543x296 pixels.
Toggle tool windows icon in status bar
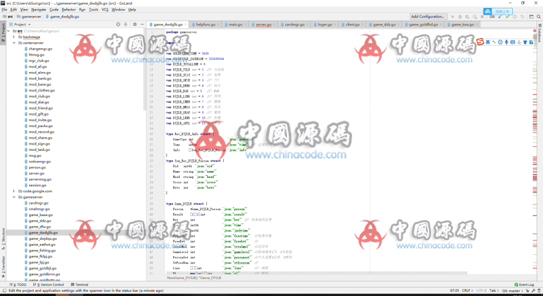click(x=4, y=291)
